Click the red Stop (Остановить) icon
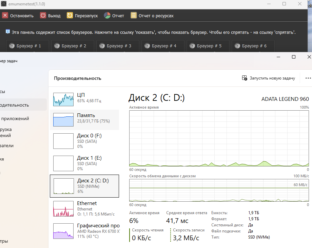The width and height of the screenshot is (312, 248). click(x=5, y=16)
